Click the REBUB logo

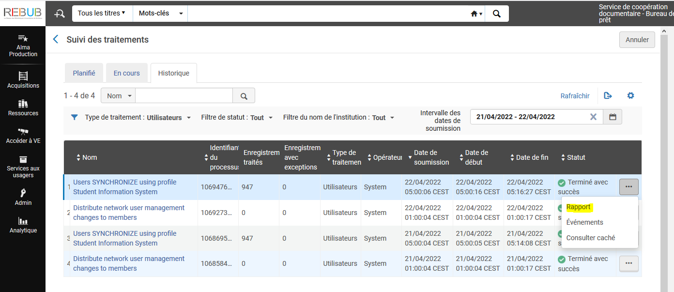[x=23, y=13]
